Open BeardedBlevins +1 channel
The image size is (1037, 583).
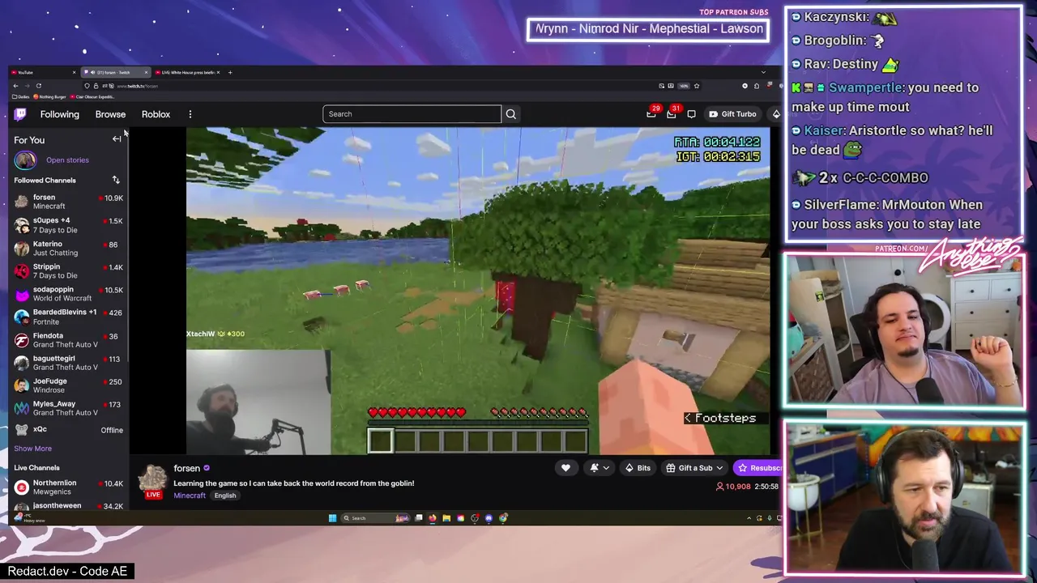(x=68, y=317)
